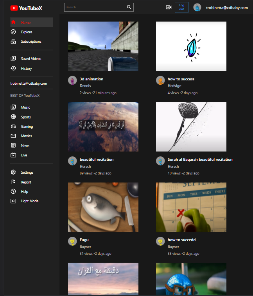
Task: Click the YouTubeX logo icon
Action: [x=14, y=8]
